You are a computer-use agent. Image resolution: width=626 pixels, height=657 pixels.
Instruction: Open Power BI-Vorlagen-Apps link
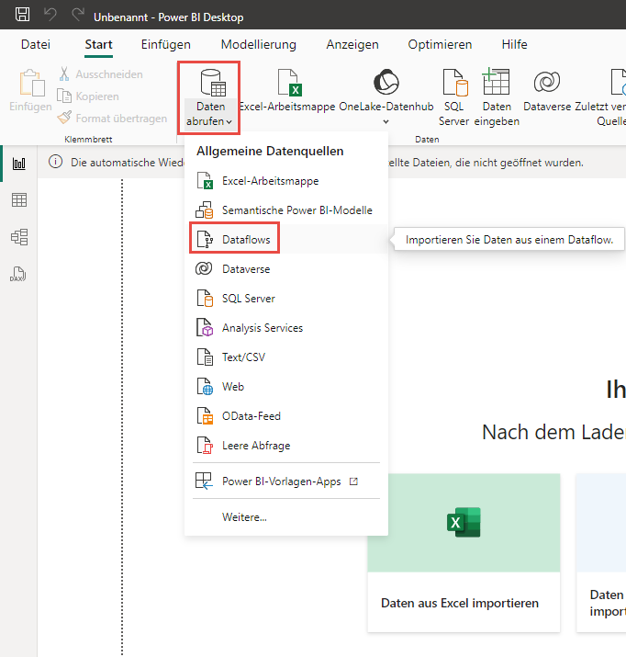286,481
